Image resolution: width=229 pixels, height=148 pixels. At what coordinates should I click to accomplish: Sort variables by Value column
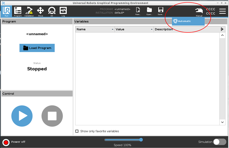click(134, 29)
